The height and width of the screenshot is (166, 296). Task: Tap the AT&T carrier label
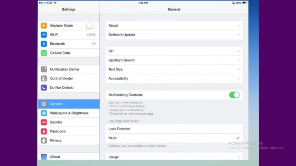(x=50, y=3)
